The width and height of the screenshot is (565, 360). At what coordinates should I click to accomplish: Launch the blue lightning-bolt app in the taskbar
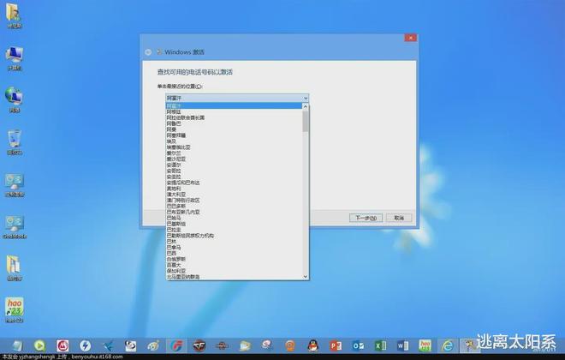[85, 345]
